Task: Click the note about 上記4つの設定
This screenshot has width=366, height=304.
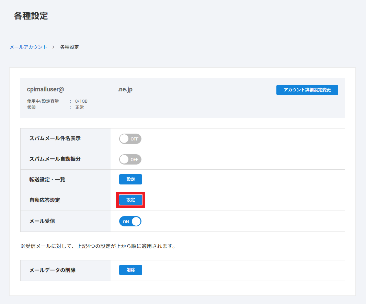Action: 98,246
